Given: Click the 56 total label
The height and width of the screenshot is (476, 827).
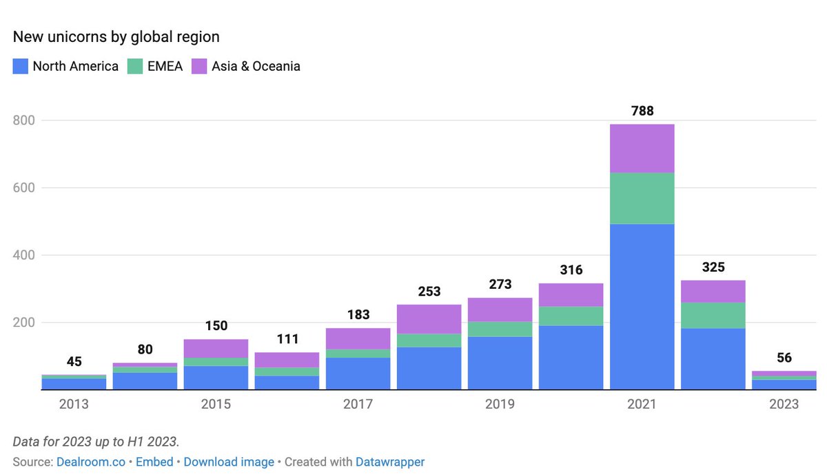Looking at the screenshot, I should 784,358.
